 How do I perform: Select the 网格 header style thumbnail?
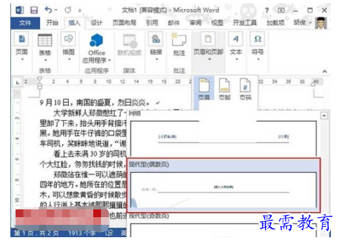click(x=223, y=139)
